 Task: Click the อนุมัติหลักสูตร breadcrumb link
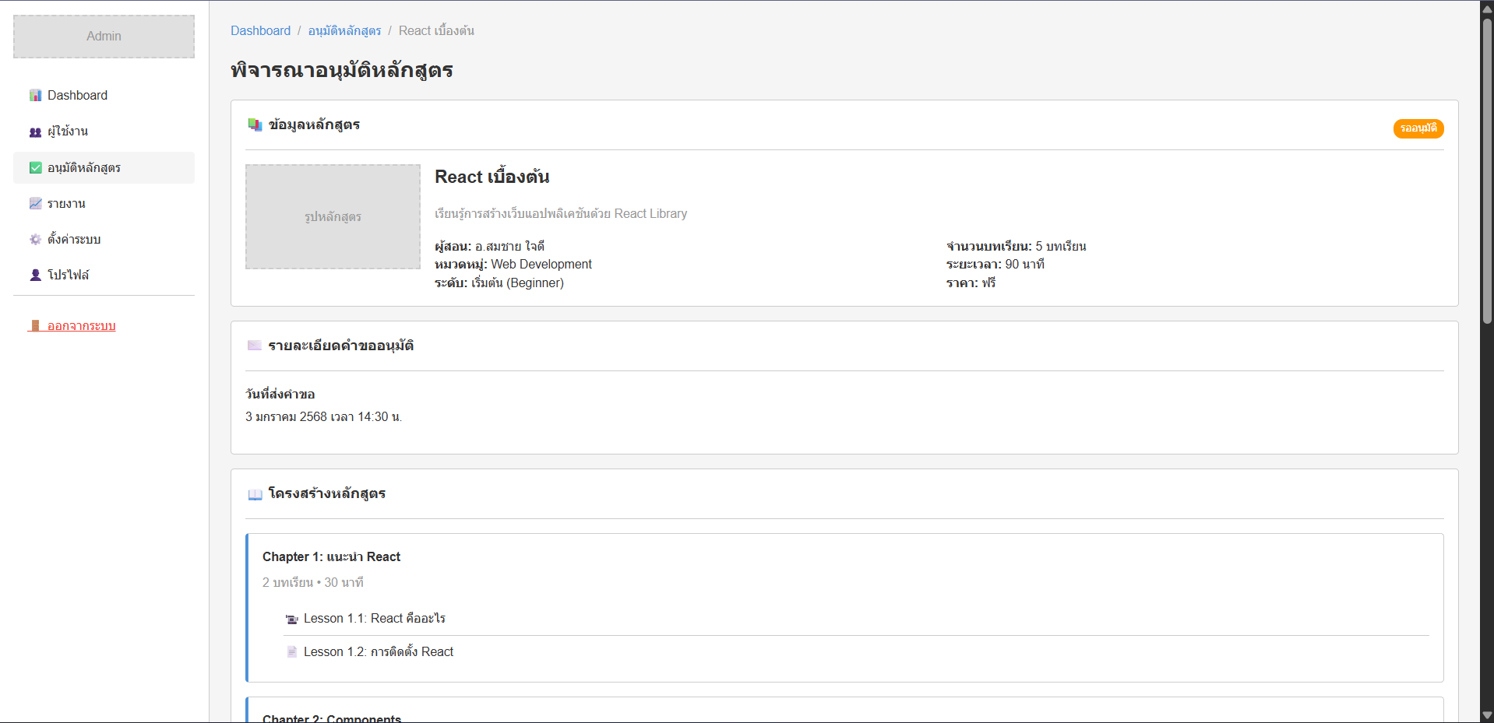pos(344,31)
